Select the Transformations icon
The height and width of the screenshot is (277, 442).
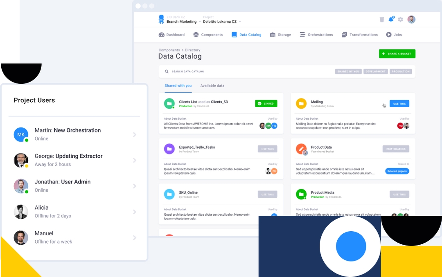(344, 35)
